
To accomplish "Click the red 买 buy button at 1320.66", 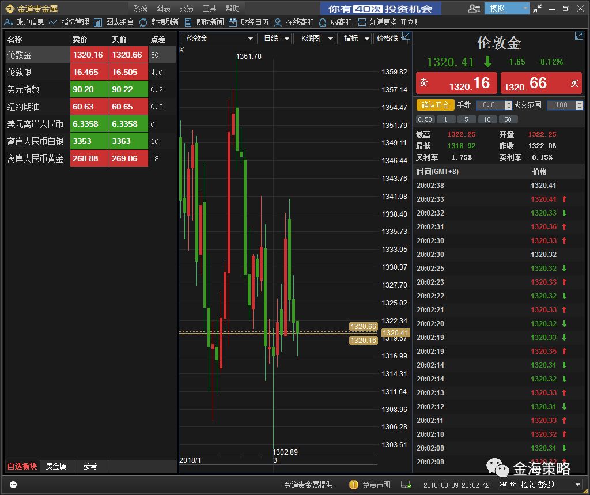I will pos(541,83).
